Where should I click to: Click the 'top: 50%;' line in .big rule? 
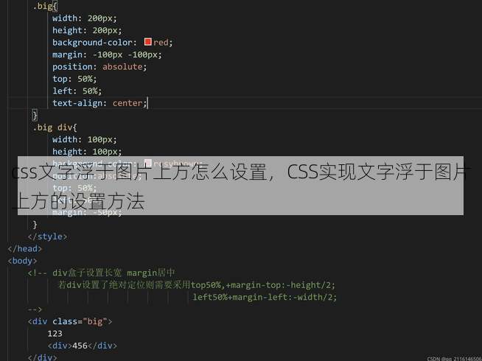(74, 79)
